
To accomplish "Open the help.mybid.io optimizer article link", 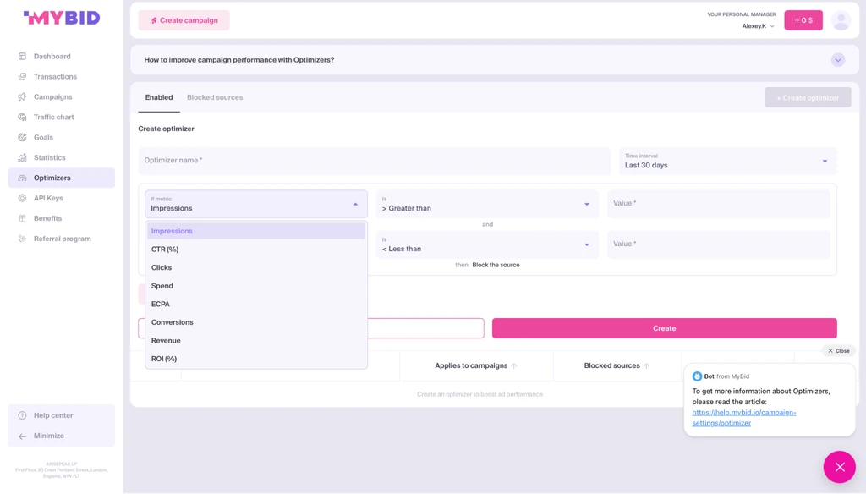I will [744, 418].
